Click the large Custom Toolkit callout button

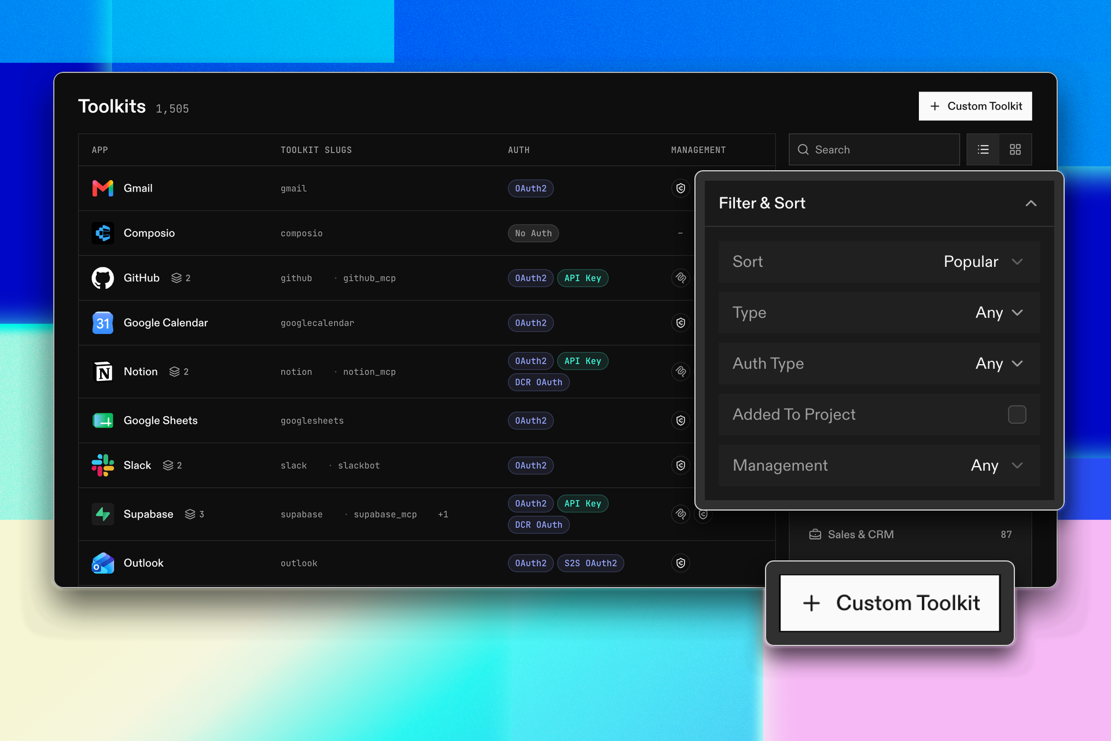890,603
